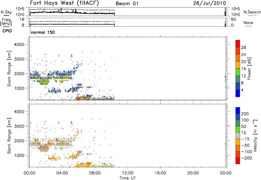
Task: Click the −15 label on the velocity colorbar
Action: [245, 139]
